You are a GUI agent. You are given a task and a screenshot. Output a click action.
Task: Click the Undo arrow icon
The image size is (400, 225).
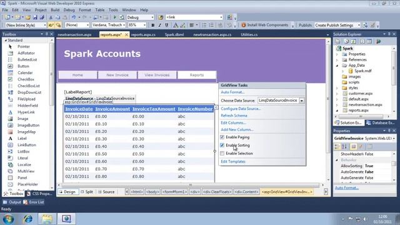[74, 17]
